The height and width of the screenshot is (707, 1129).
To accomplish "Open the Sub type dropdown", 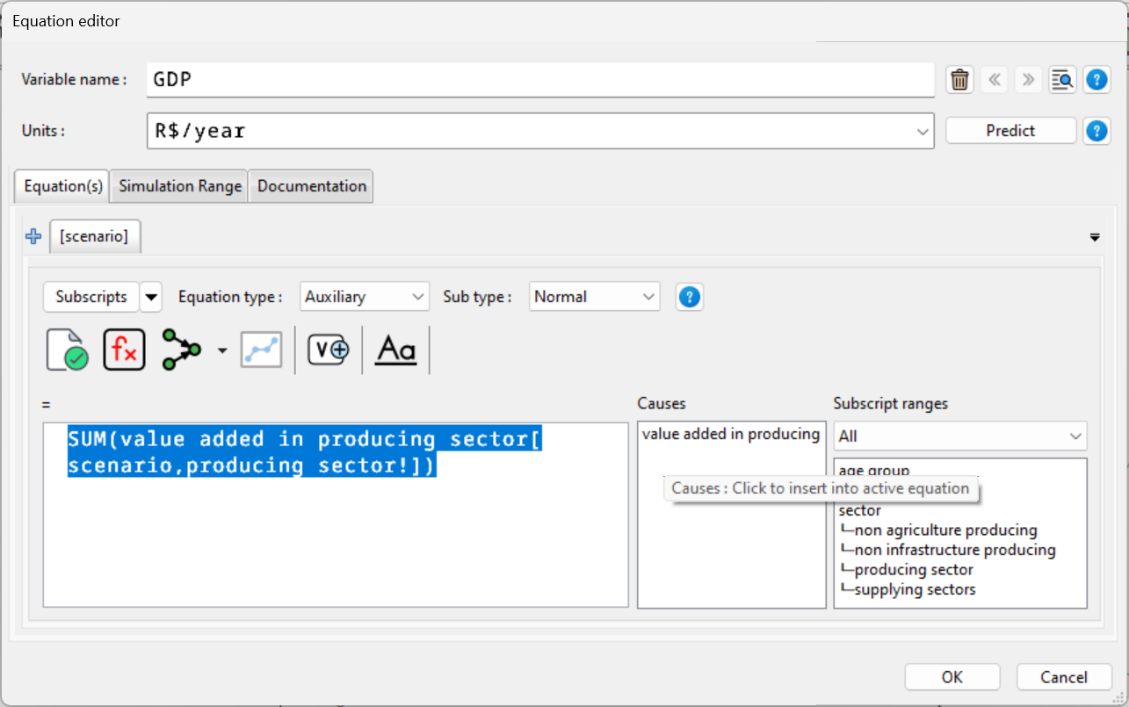I will point(594,296).
